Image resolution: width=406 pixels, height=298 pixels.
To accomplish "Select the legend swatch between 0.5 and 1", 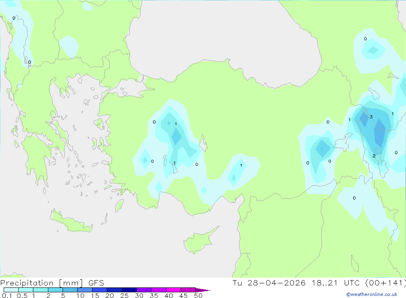I will [26, 290].
